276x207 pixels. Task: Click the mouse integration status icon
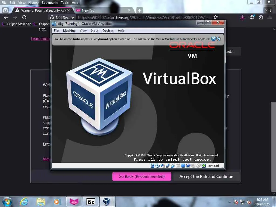click(198, 166)
